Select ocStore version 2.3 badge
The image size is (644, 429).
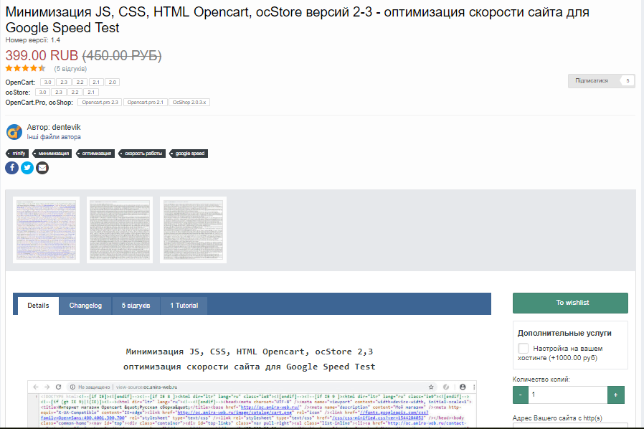click(59, 92)
